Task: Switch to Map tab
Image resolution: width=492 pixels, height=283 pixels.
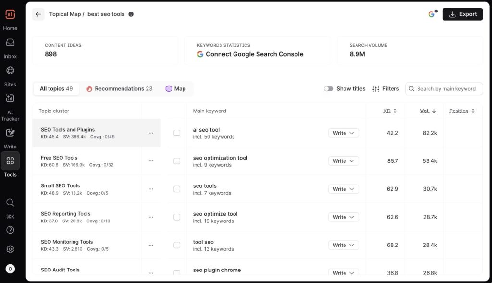Action: point(176,89)
